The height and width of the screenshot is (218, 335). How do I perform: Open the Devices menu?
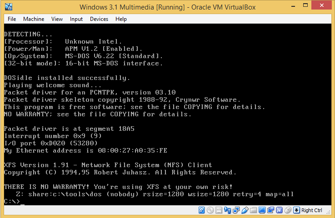(x=99, y=19)
